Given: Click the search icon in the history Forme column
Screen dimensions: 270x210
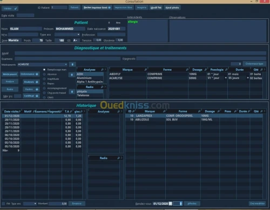Looking at the screenshot, I should click(x=199, y=111).
